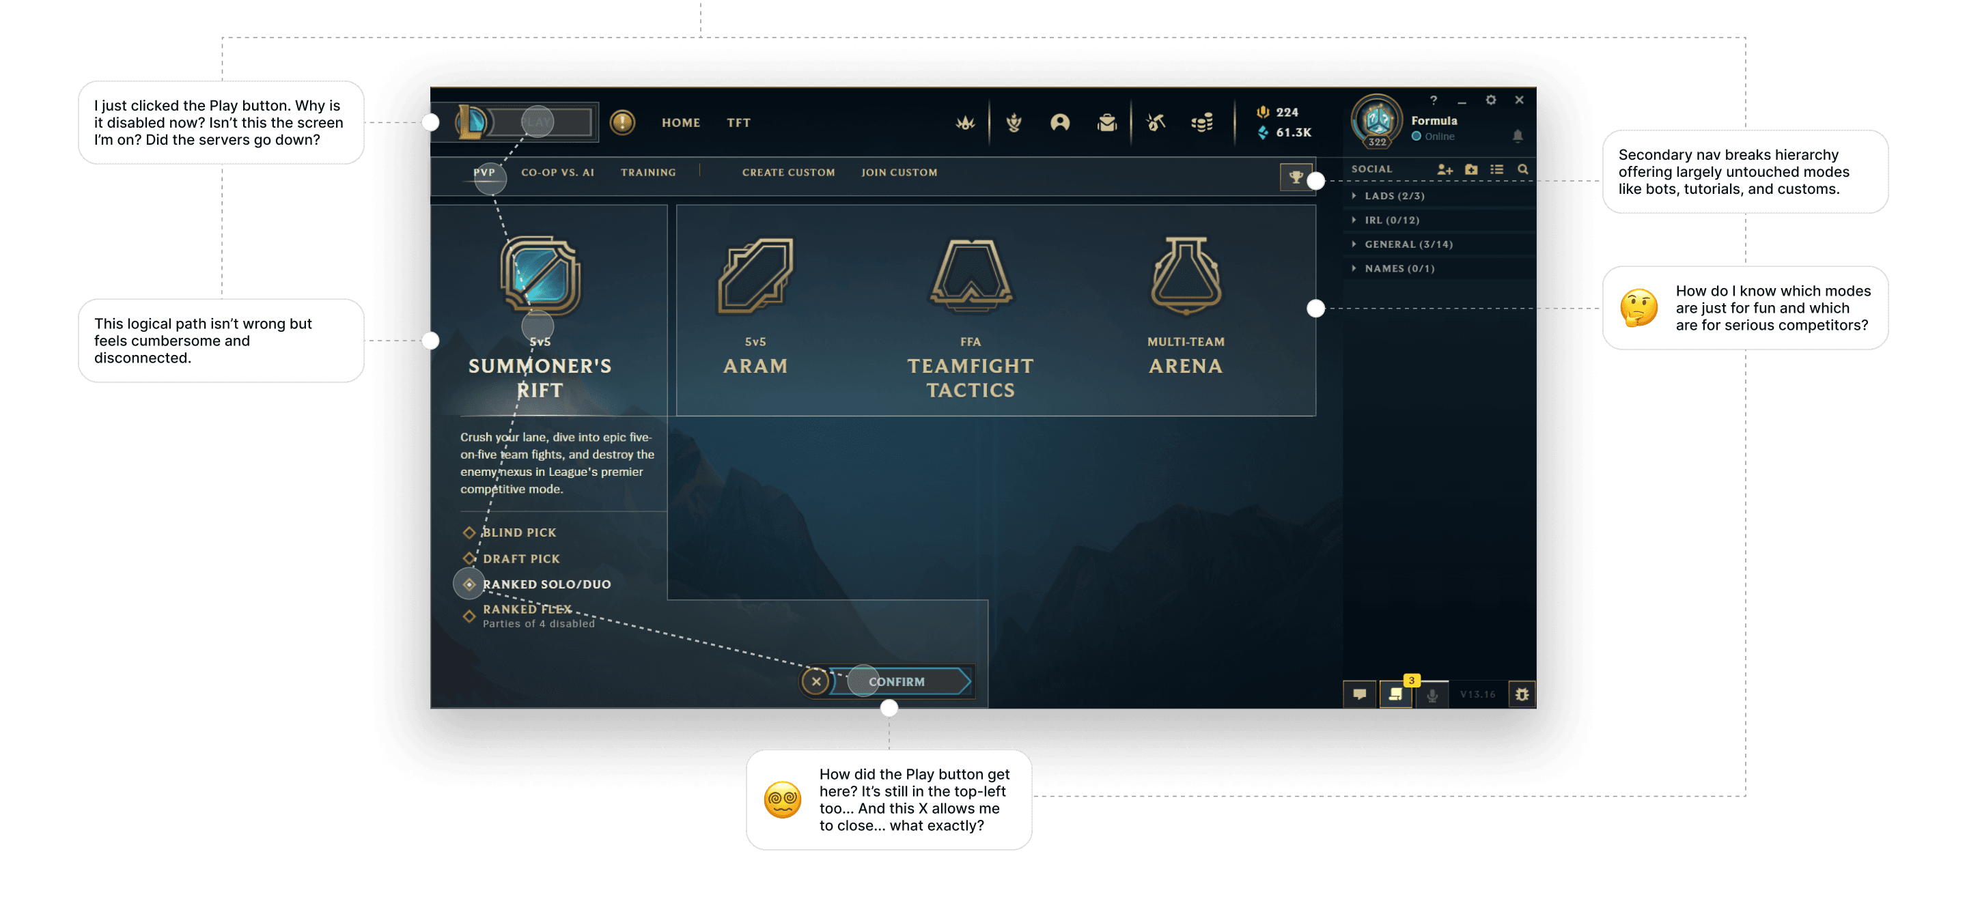
Task: Switch to the CO-OP VS. AI tab
Action: click(x=557, y=173)
